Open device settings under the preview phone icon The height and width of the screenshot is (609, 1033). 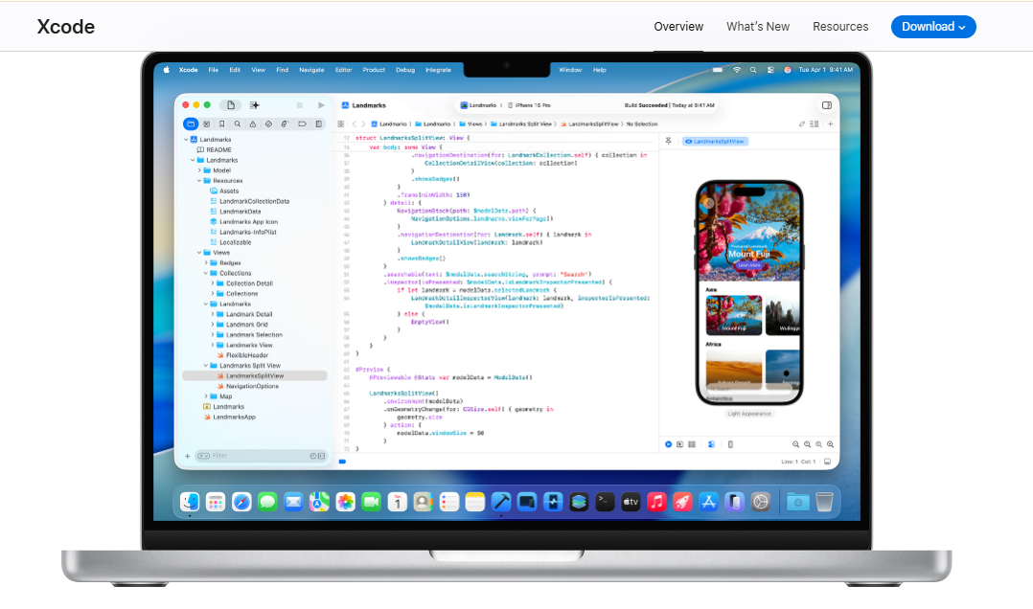tap(730, 444)
